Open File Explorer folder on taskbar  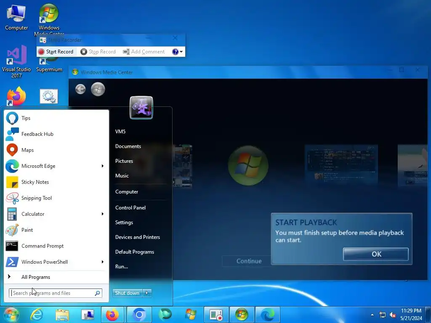coord(62,315)
